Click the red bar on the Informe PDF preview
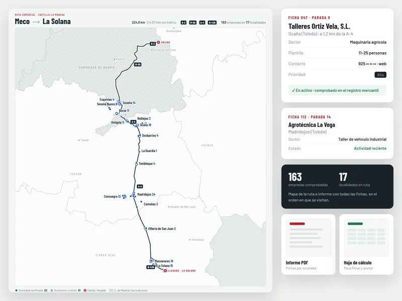The image size is (402, 301). [297, 224]
